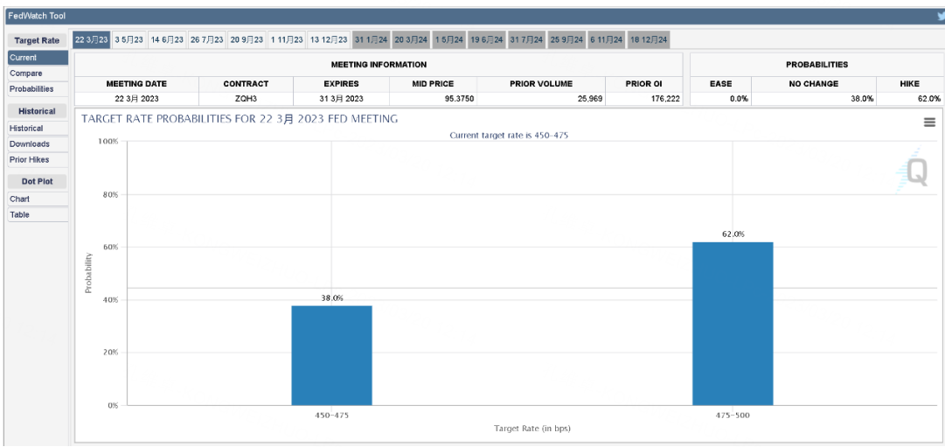Click the PRIOR VOLUME column header
This screenshot has height=447, width=945.
click(541, 84)
